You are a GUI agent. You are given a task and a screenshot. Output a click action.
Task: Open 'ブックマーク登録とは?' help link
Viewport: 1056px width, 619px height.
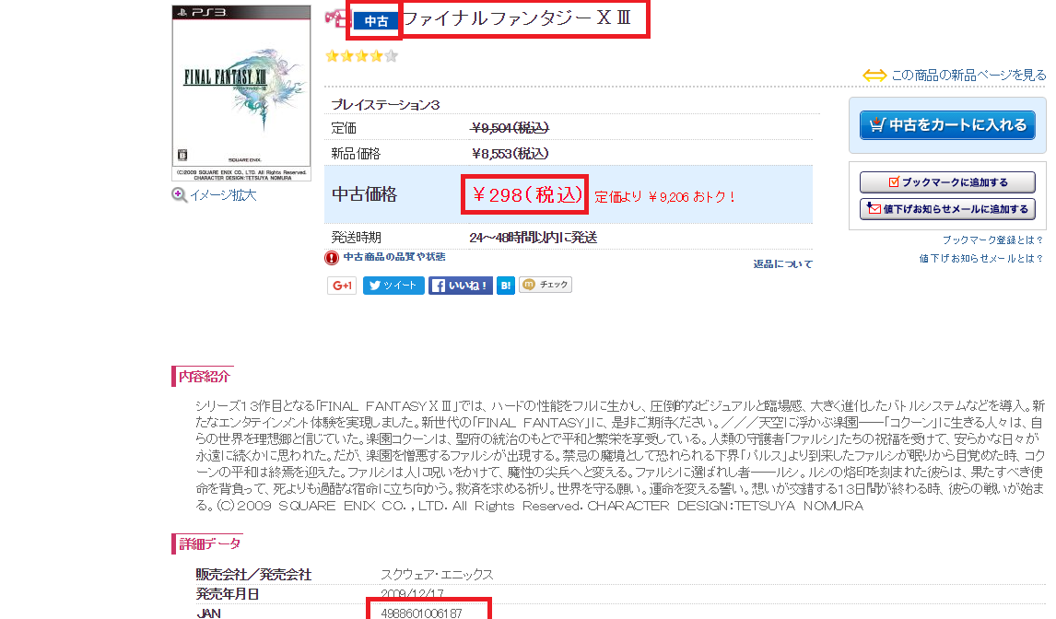pyautogui.click(x=992, y=239)
